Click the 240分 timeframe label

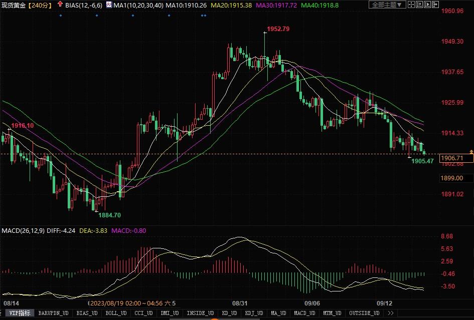pos(40,5)
